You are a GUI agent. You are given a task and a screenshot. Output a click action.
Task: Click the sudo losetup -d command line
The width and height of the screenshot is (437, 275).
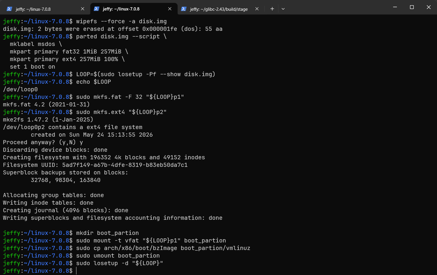(x=119, y=263)
